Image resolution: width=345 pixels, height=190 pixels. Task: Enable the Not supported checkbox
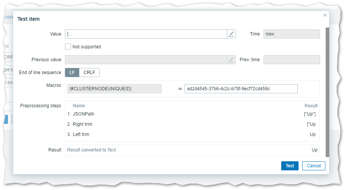[68, 46]
